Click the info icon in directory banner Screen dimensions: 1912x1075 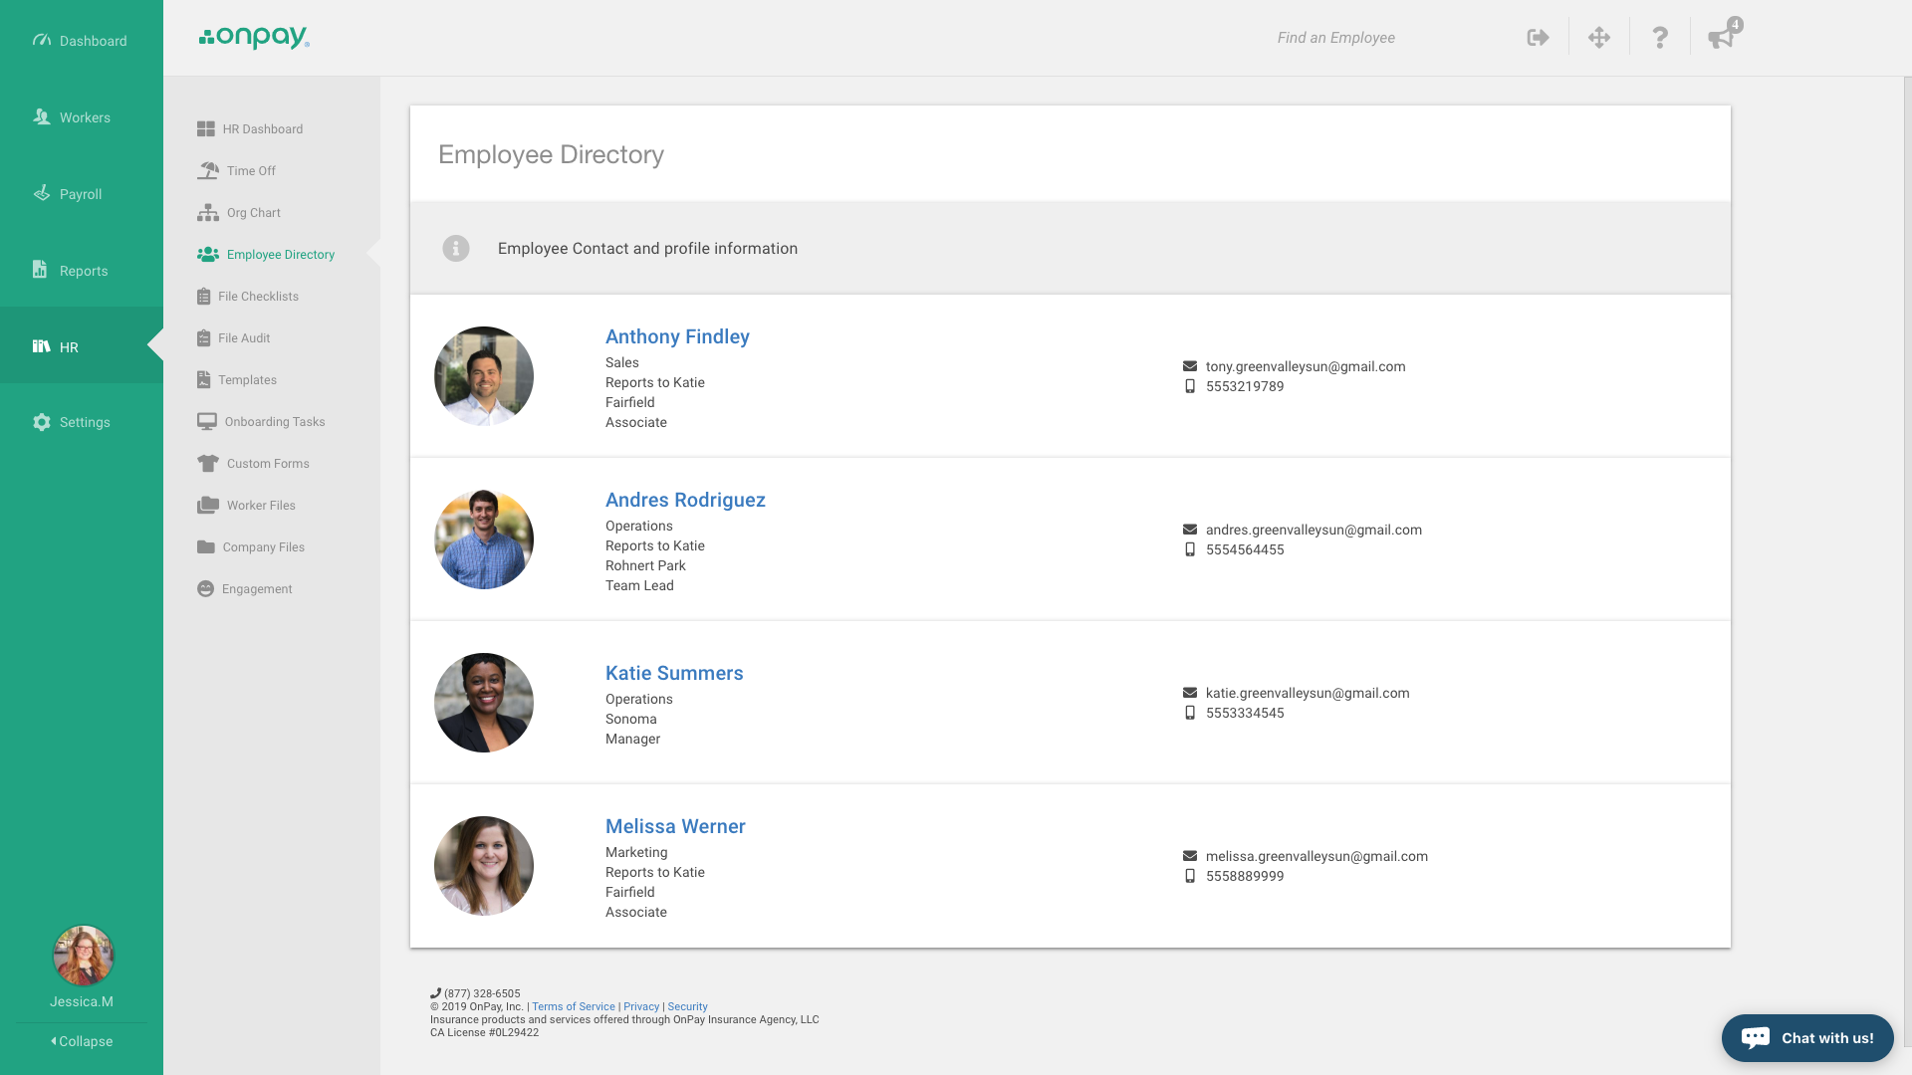tap(456, 249)
